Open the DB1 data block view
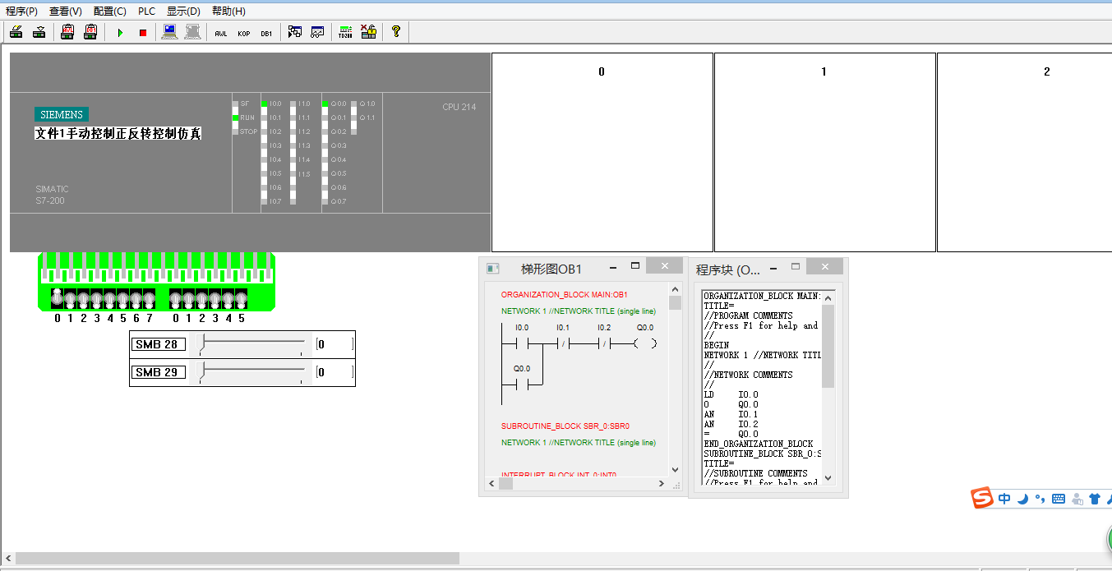Viewport: 1112px width, 571px height. [266, 33]
